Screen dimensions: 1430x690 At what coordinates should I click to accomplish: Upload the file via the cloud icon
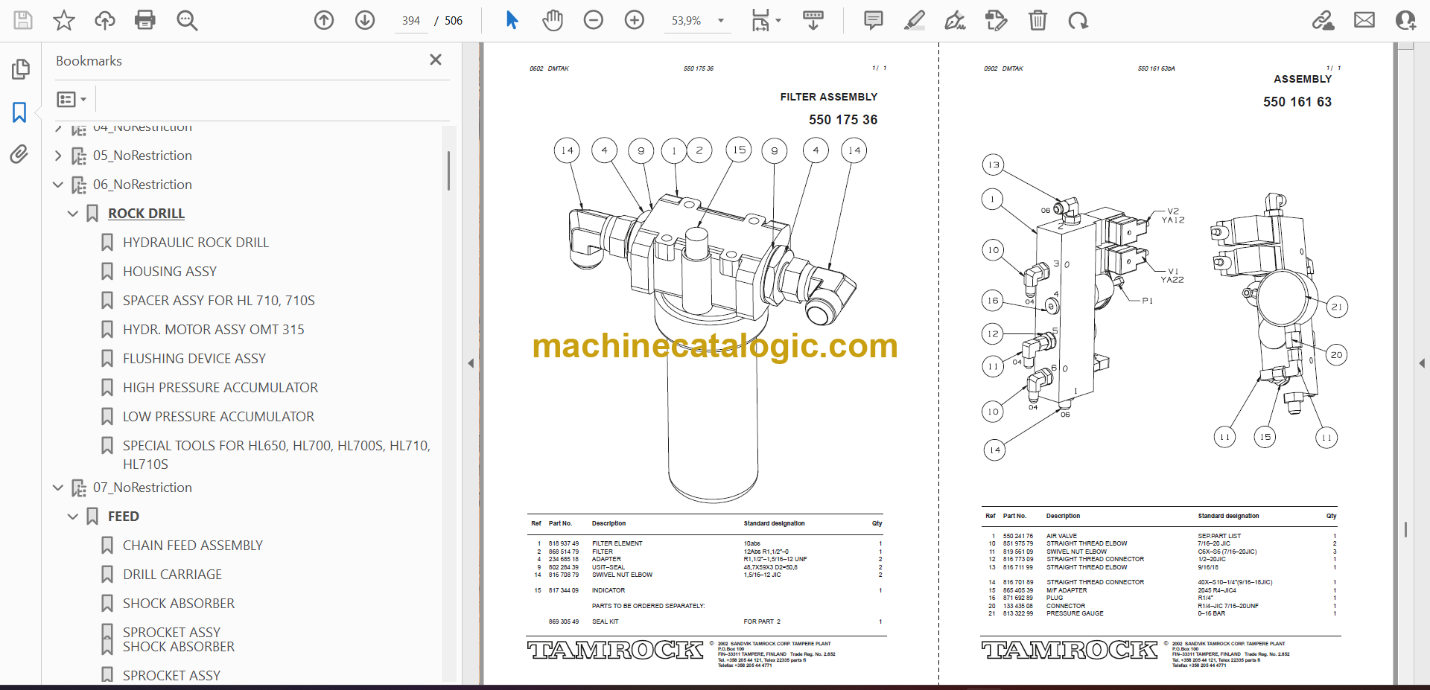tap(105, 20)
